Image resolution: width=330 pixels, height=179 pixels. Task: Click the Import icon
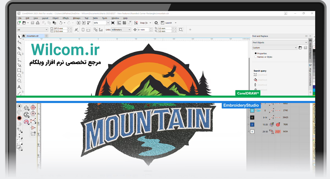click(78, 23)
